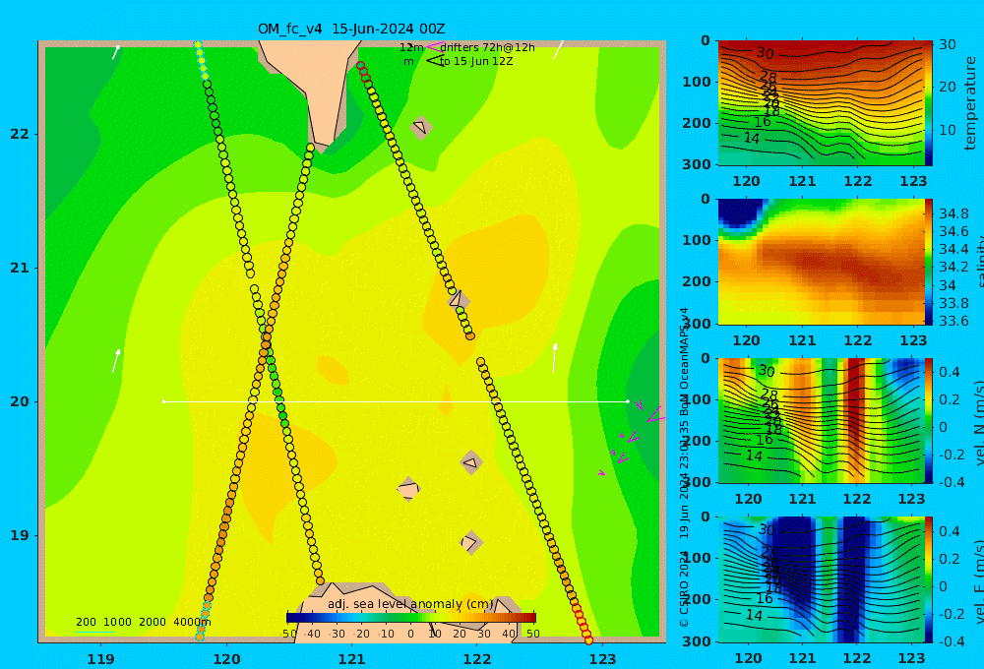Screen dimensions: 984x669
Task: Open the vel. E cross-section panel
Action: (821, 579)
